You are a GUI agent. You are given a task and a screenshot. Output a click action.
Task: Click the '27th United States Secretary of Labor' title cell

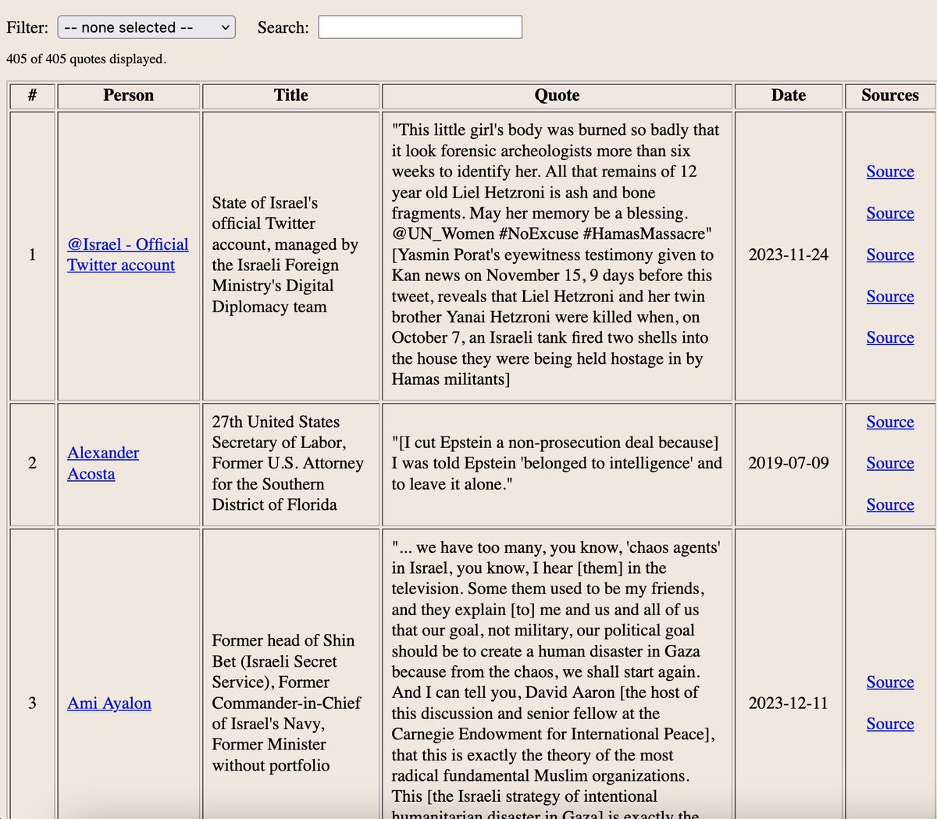click(290, 463)
